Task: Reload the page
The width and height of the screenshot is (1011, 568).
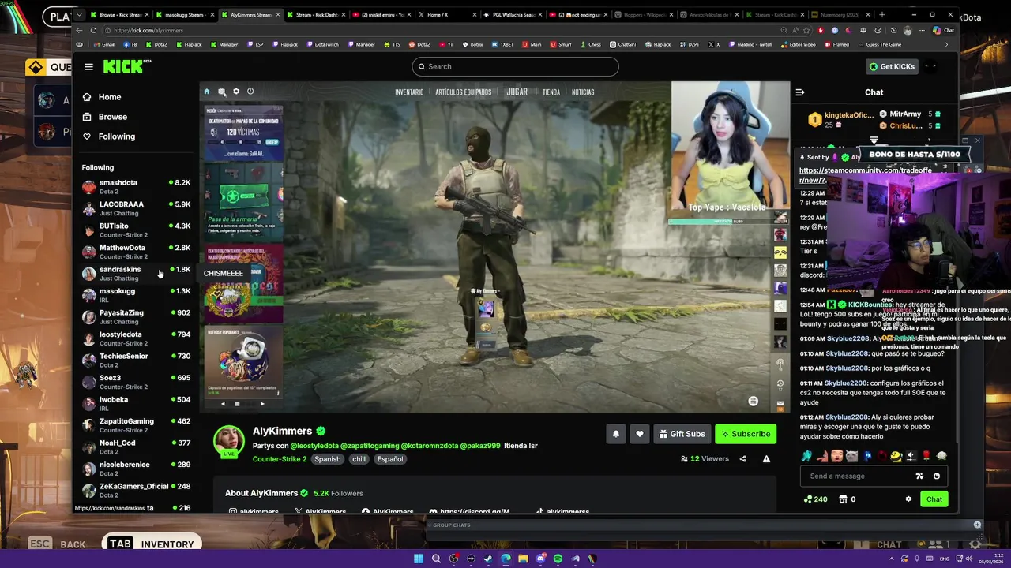Action: pyautogui.click(x=93, y=30)
